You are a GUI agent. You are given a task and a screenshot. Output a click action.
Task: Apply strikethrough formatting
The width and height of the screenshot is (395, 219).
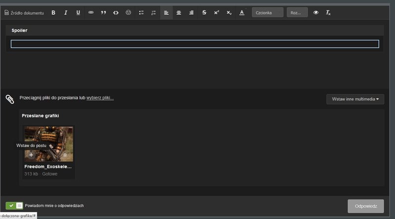click(204, 13)
